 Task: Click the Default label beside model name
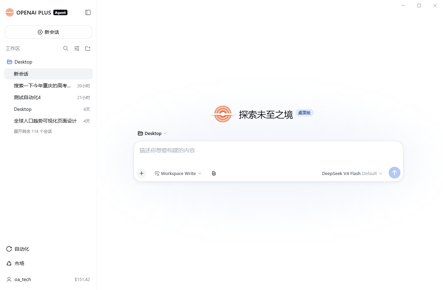point(369,173)
